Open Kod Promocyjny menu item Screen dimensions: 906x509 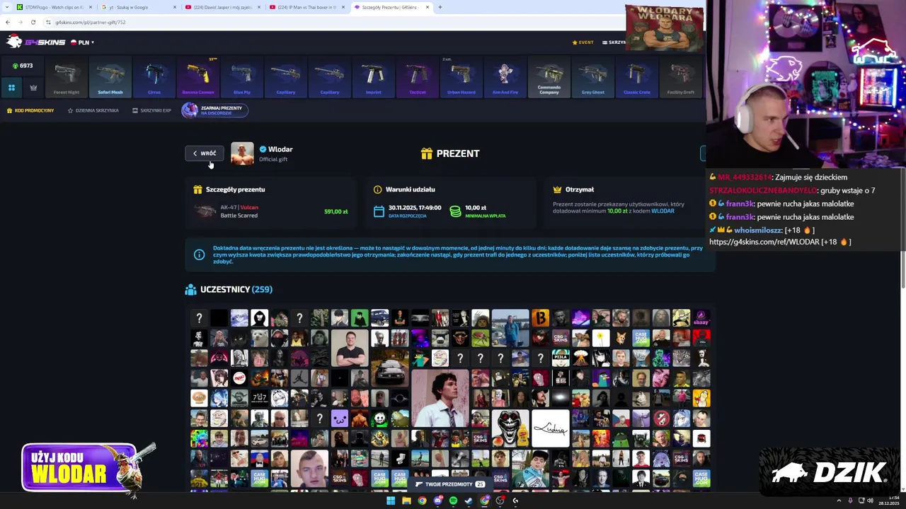(30, 110)
